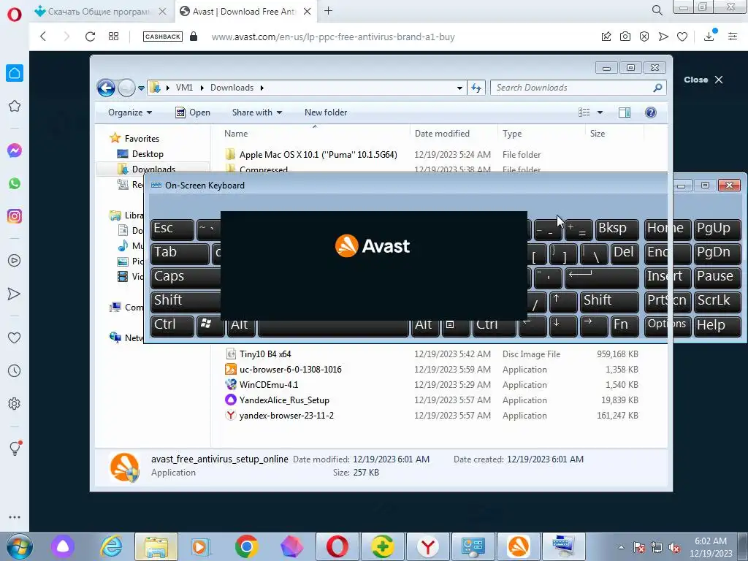Open the Organize menu
748x561 pixels.
(x=130, y=112)
